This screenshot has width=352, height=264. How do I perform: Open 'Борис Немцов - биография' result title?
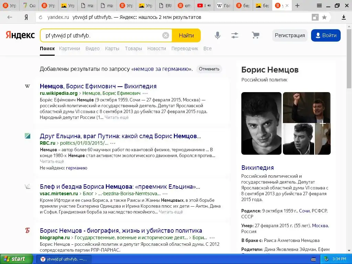[121, 231]
